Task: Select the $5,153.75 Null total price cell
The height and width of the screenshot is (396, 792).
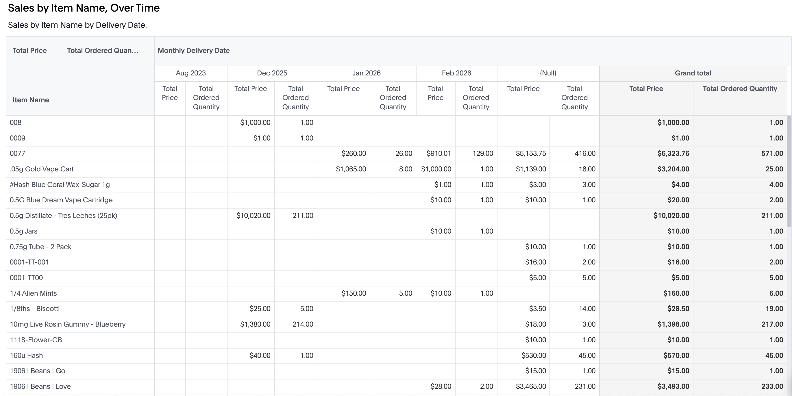Action: (x=531, y=153)
